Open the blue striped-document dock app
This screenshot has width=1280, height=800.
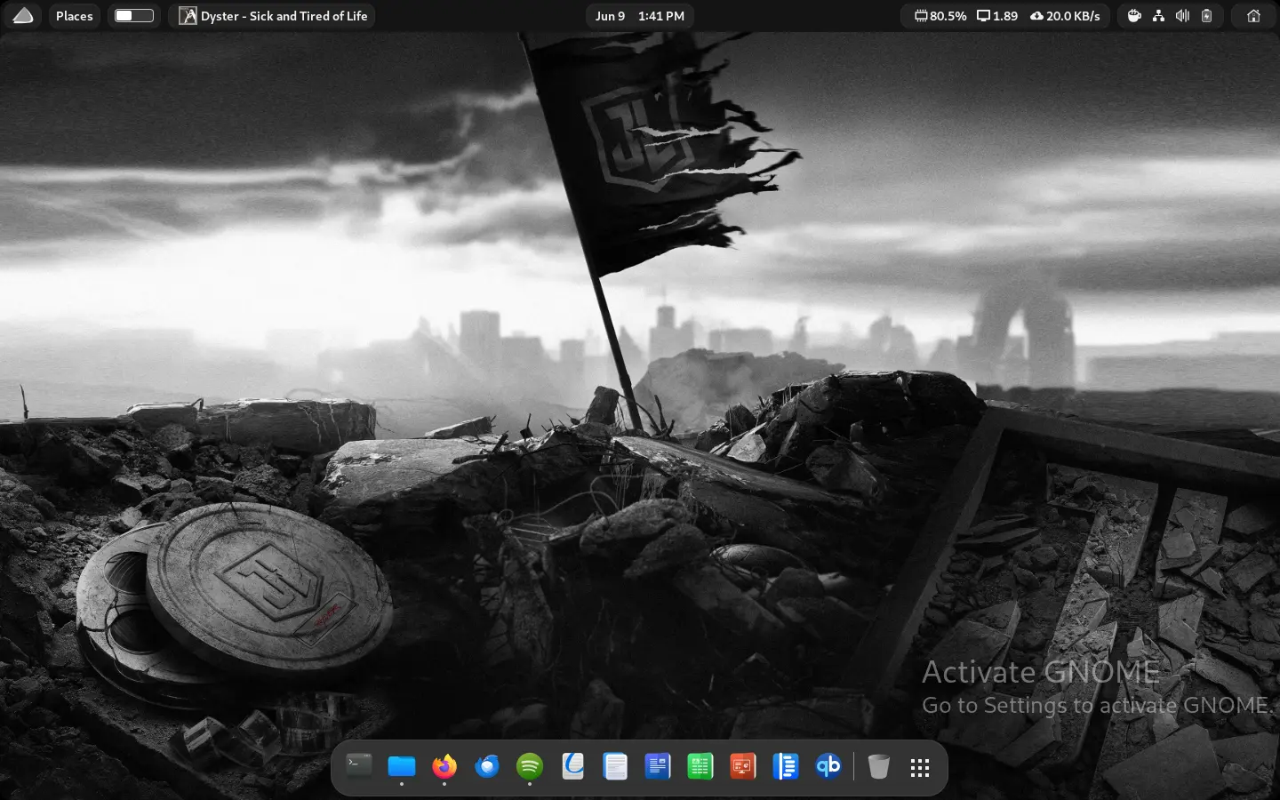click(786, 766)
